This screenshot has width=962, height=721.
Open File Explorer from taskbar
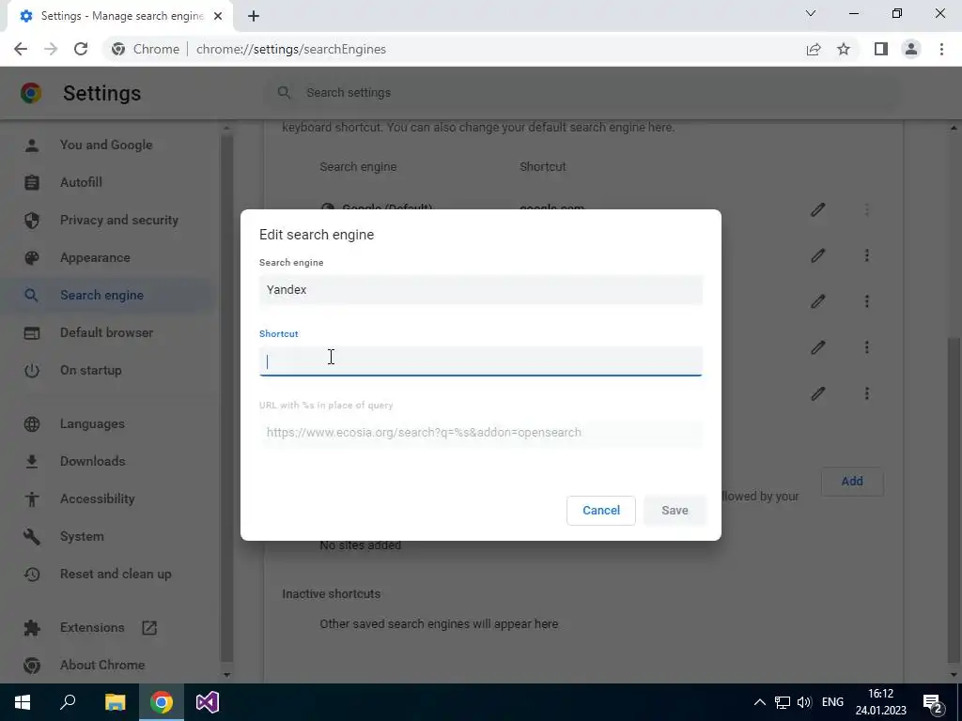point(115,702)
